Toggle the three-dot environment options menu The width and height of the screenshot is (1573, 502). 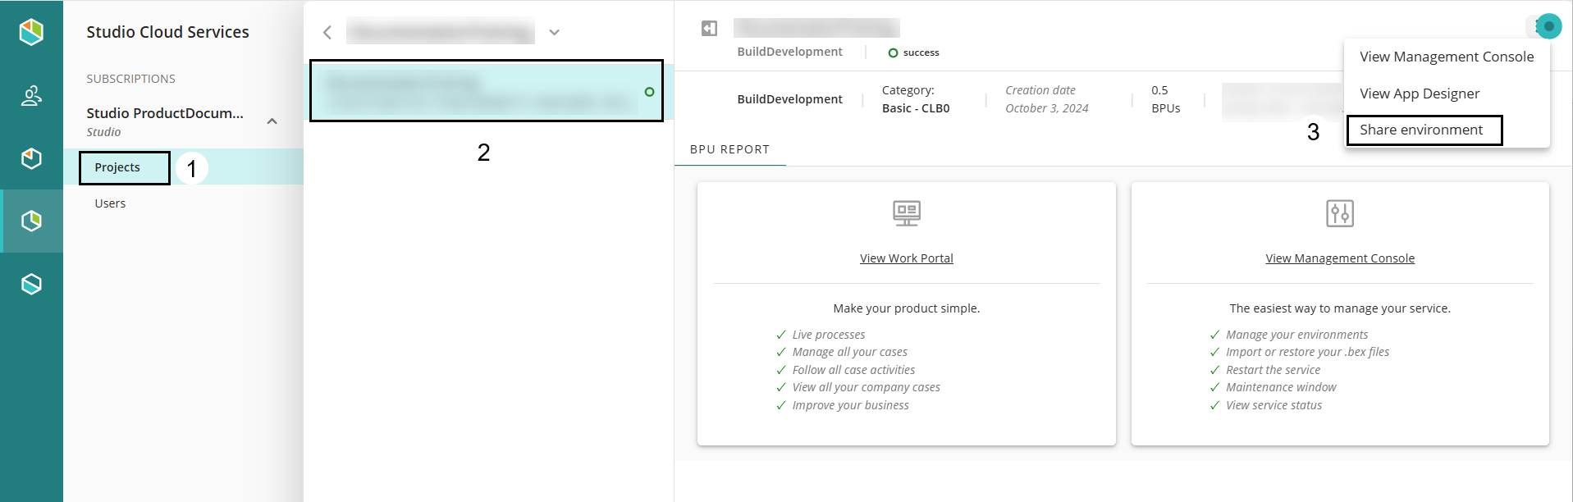coord(1538,26)
